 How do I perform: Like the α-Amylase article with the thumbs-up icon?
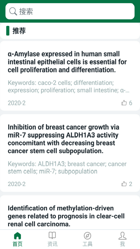124,103
